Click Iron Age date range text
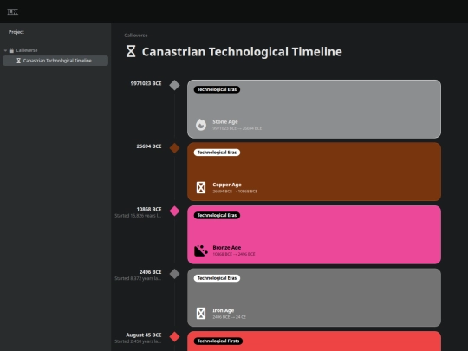 point(229,317)
